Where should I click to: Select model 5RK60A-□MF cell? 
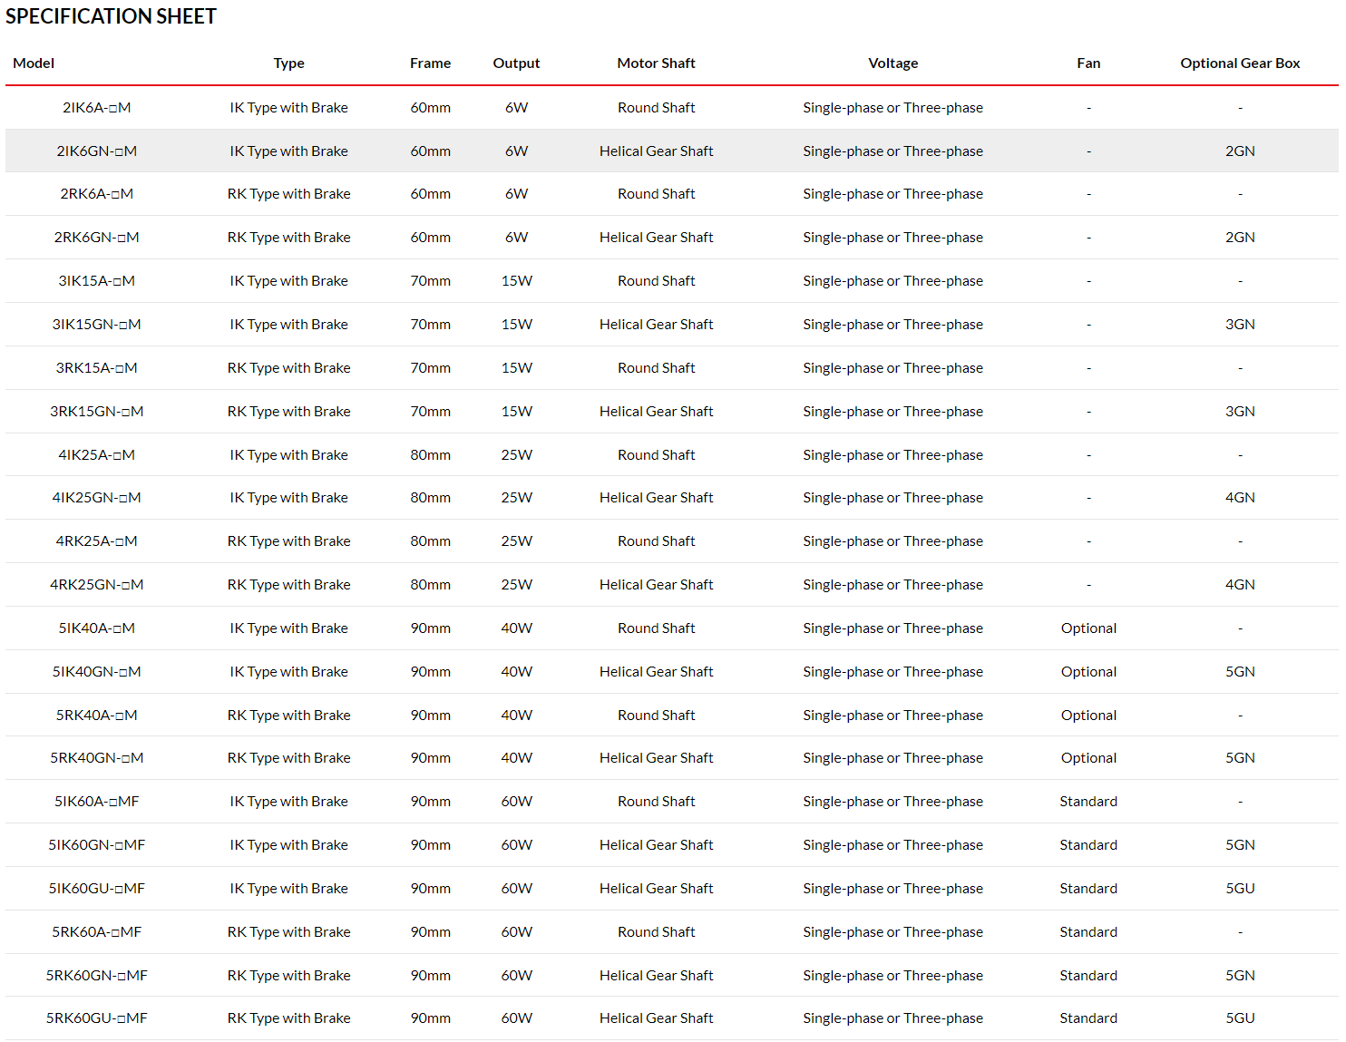click(97, 932)
